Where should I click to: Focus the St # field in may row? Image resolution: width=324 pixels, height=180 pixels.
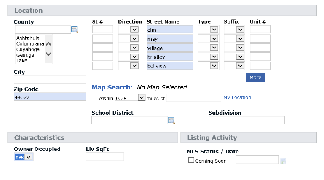click(103, 39)
